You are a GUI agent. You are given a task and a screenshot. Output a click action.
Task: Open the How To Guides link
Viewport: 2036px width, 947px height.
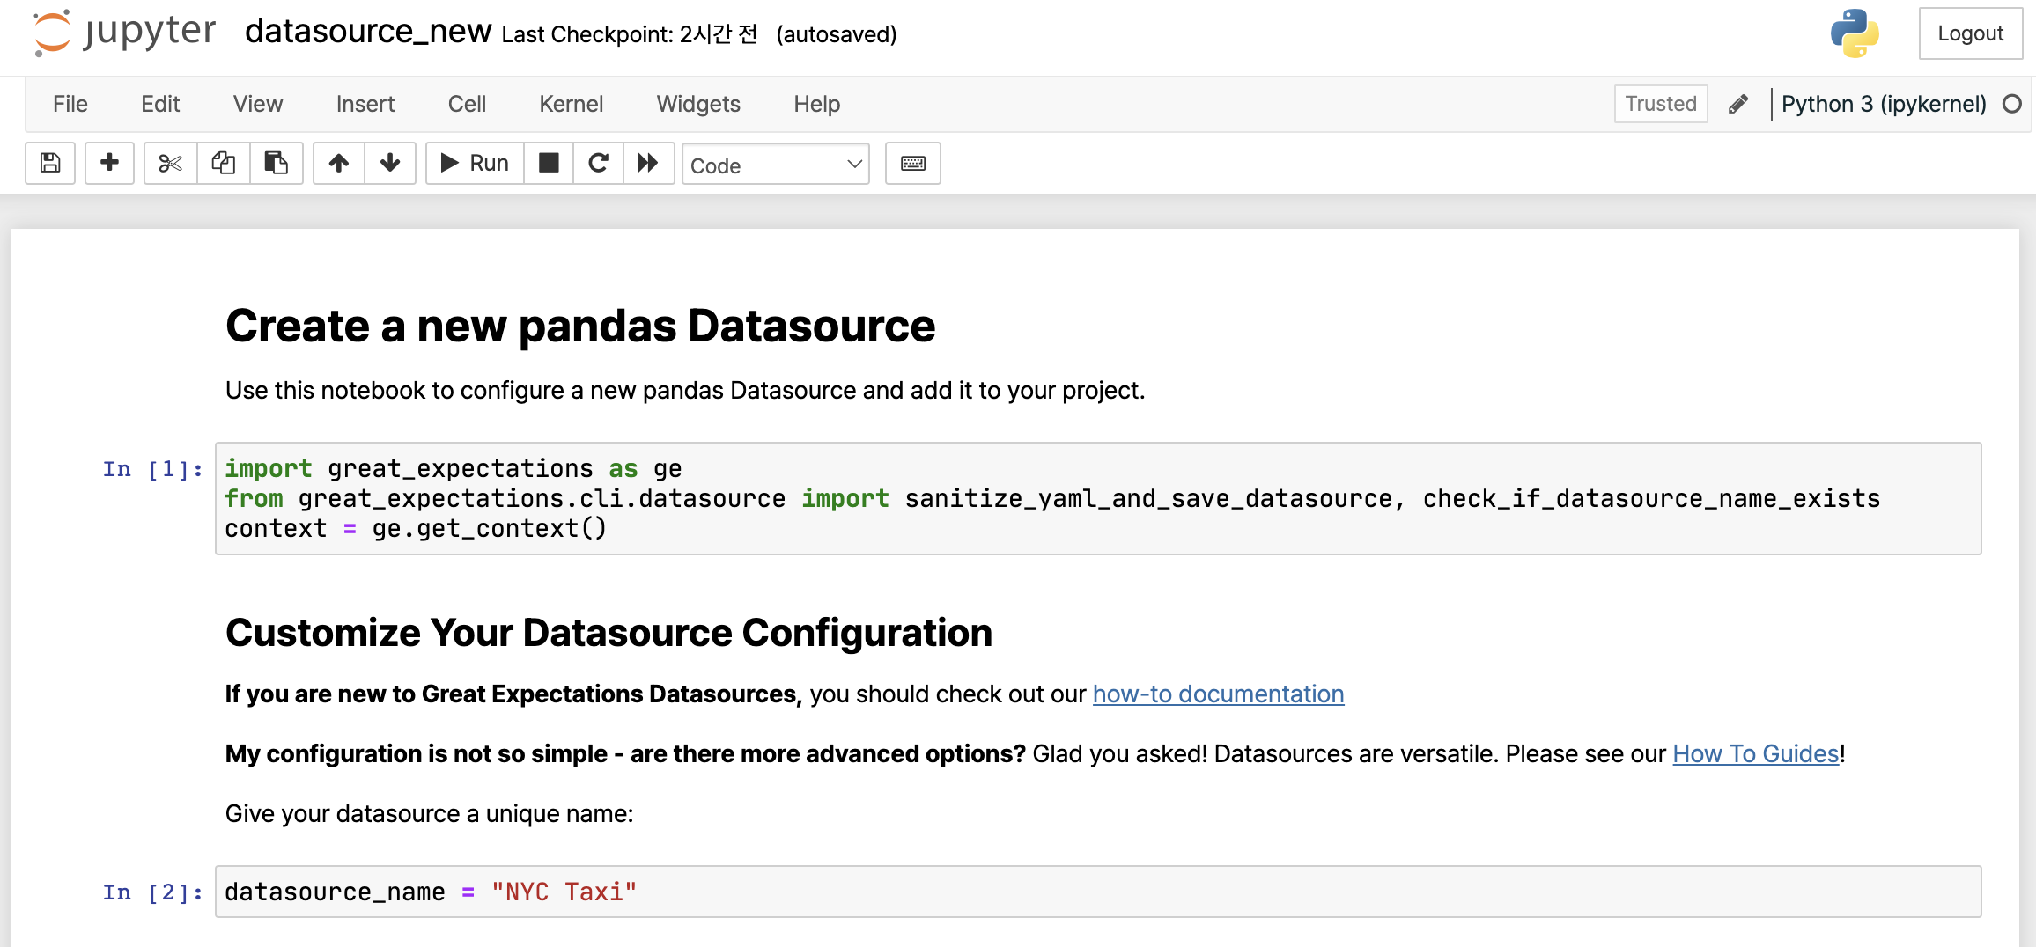click(x=1756, y=754)
